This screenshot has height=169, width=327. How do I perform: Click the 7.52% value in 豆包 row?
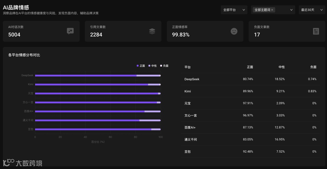tap(280, 151)
